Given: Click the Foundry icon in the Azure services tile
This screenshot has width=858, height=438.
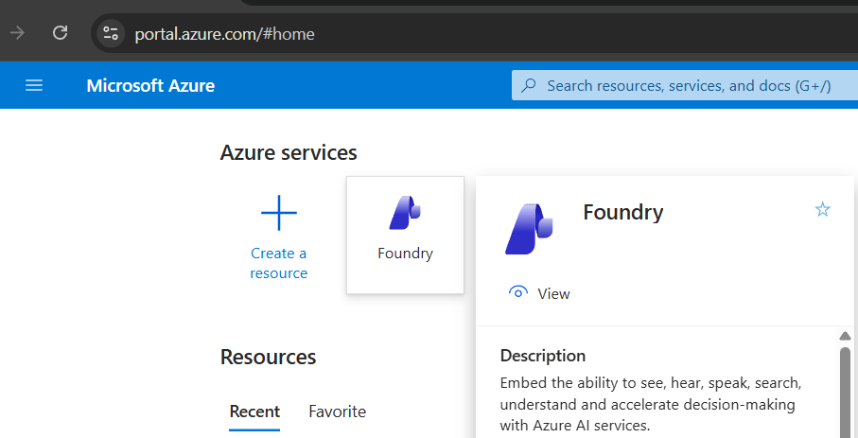Looking at the screenshot, I should pyautogui.click(x=405, y=213).
